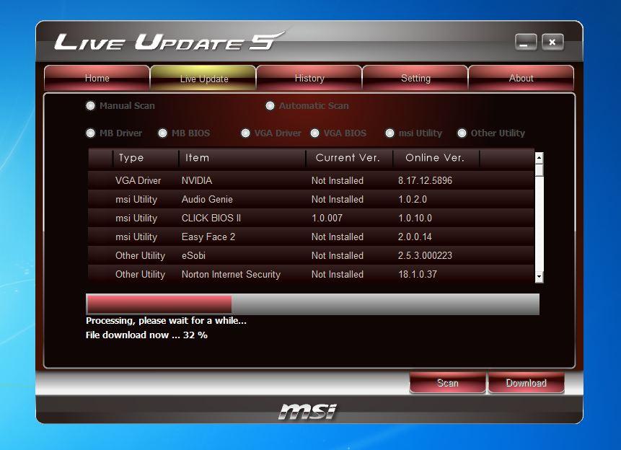
Task: Close the Live Update 5 window
Action: pyautogui.click(x=552, y=42)
